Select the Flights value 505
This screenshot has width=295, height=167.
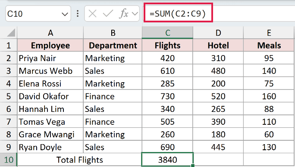pos(167,122)
